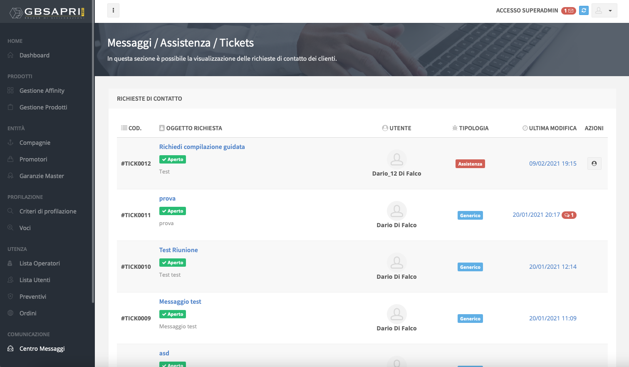The height and width of the screenshot is (367, 629).
Task: Open the Compagnie section
Action: [35, 143]
